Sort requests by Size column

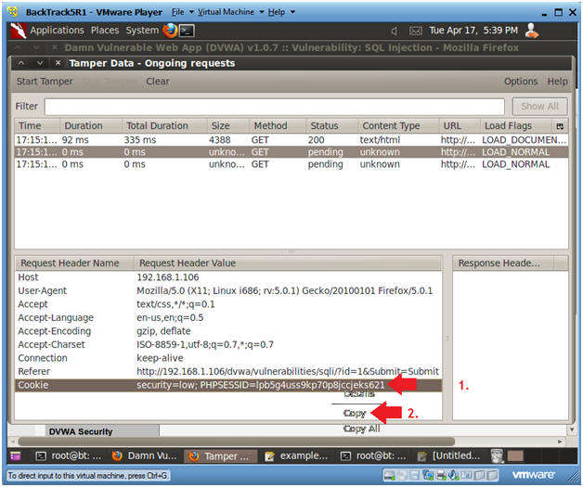pyautogui.click(x=228, y=126)
